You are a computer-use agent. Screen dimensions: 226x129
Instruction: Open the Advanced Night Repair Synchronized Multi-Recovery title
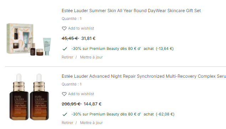click(144, 76)
